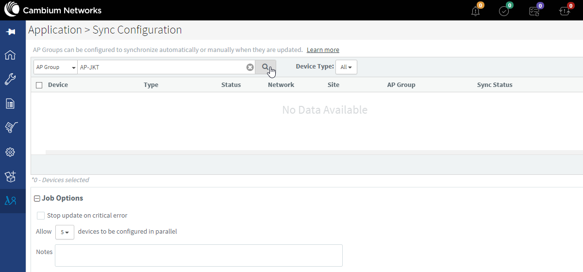583x272 pixels.
Task: Clear the AP-JKT search text
Action: tap(250, 67)
